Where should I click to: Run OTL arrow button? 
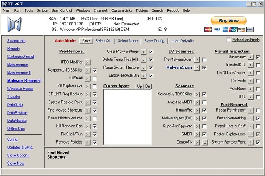(251, 97)
